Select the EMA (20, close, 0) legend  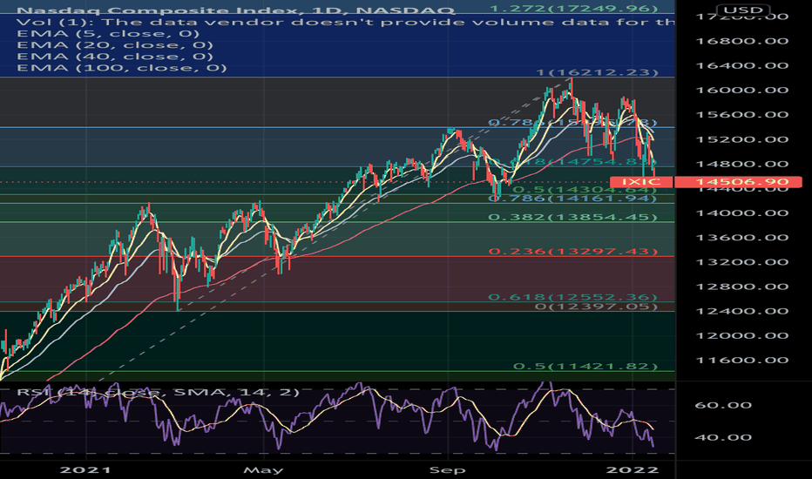[x=115, y=45]
